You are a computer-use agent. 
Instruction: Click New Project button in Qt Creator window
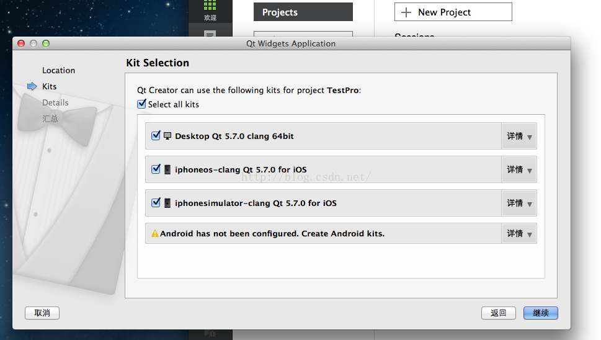453,12
